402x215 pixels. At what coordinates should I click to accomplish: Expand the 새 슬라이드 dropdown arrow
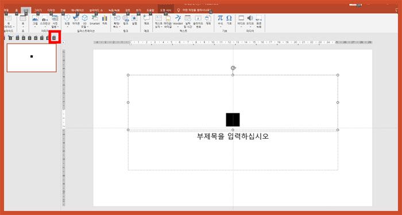[x=14, y=26]
